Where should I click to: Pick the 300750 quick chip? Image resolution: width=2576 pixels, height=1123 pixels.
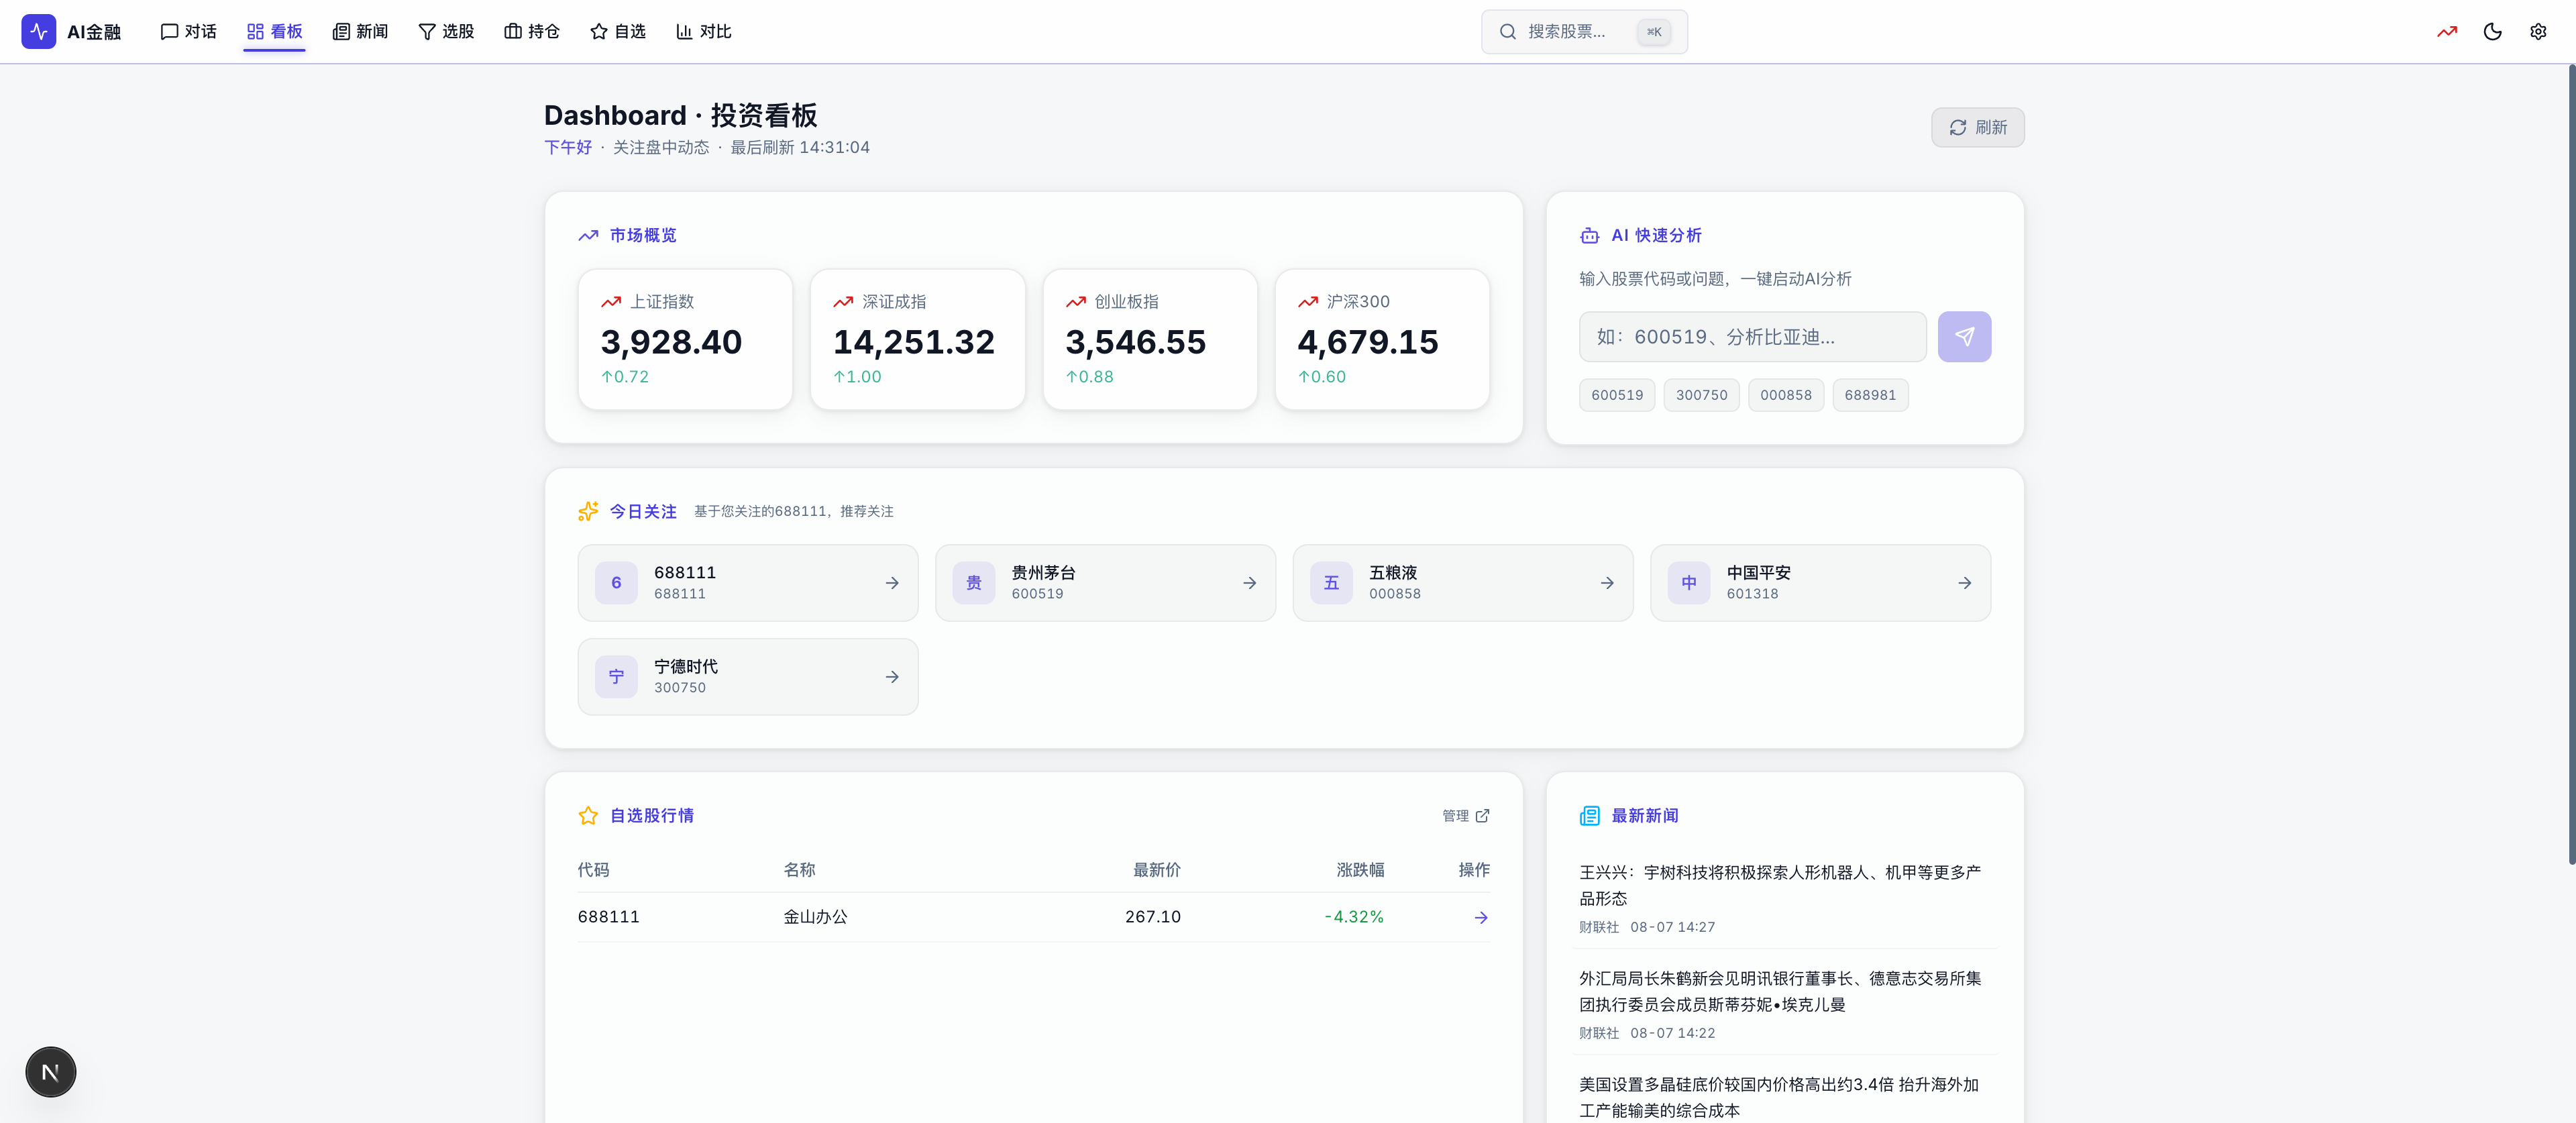[1701, 395]
